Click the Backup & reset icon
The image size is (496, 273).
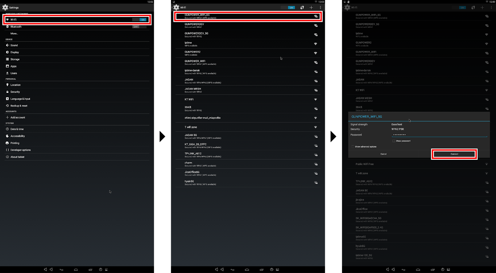(7, 106)
